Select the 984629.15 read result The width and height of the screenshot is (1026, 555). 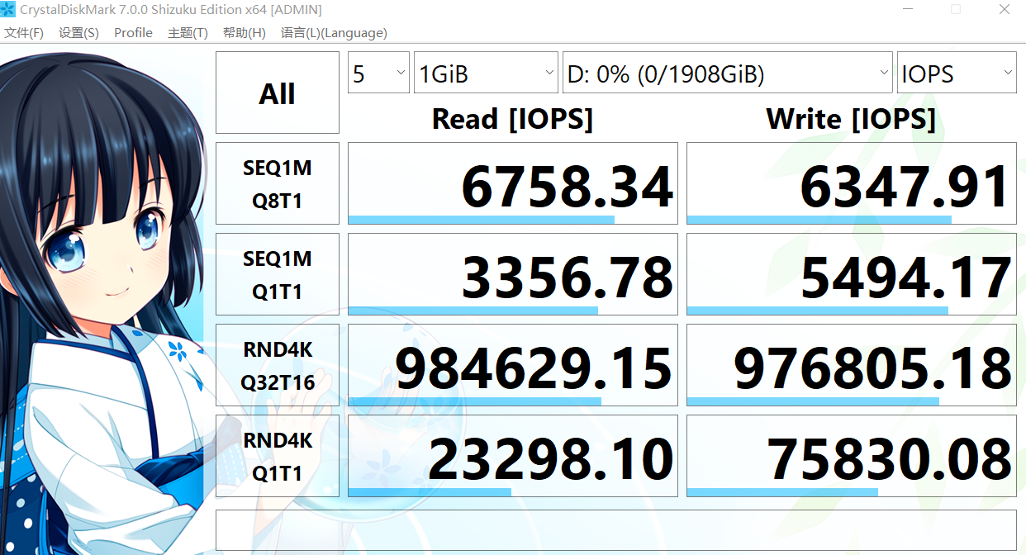coord(513,365)
